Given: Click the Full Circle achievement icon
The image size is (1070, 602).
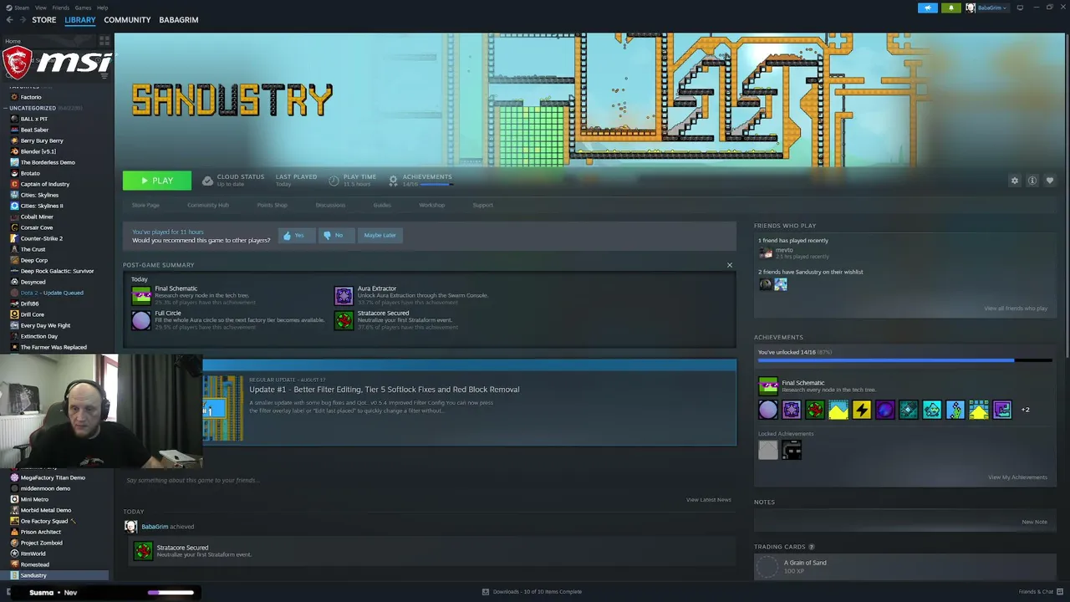Looking at the screenshot, I should coord(141,319).
